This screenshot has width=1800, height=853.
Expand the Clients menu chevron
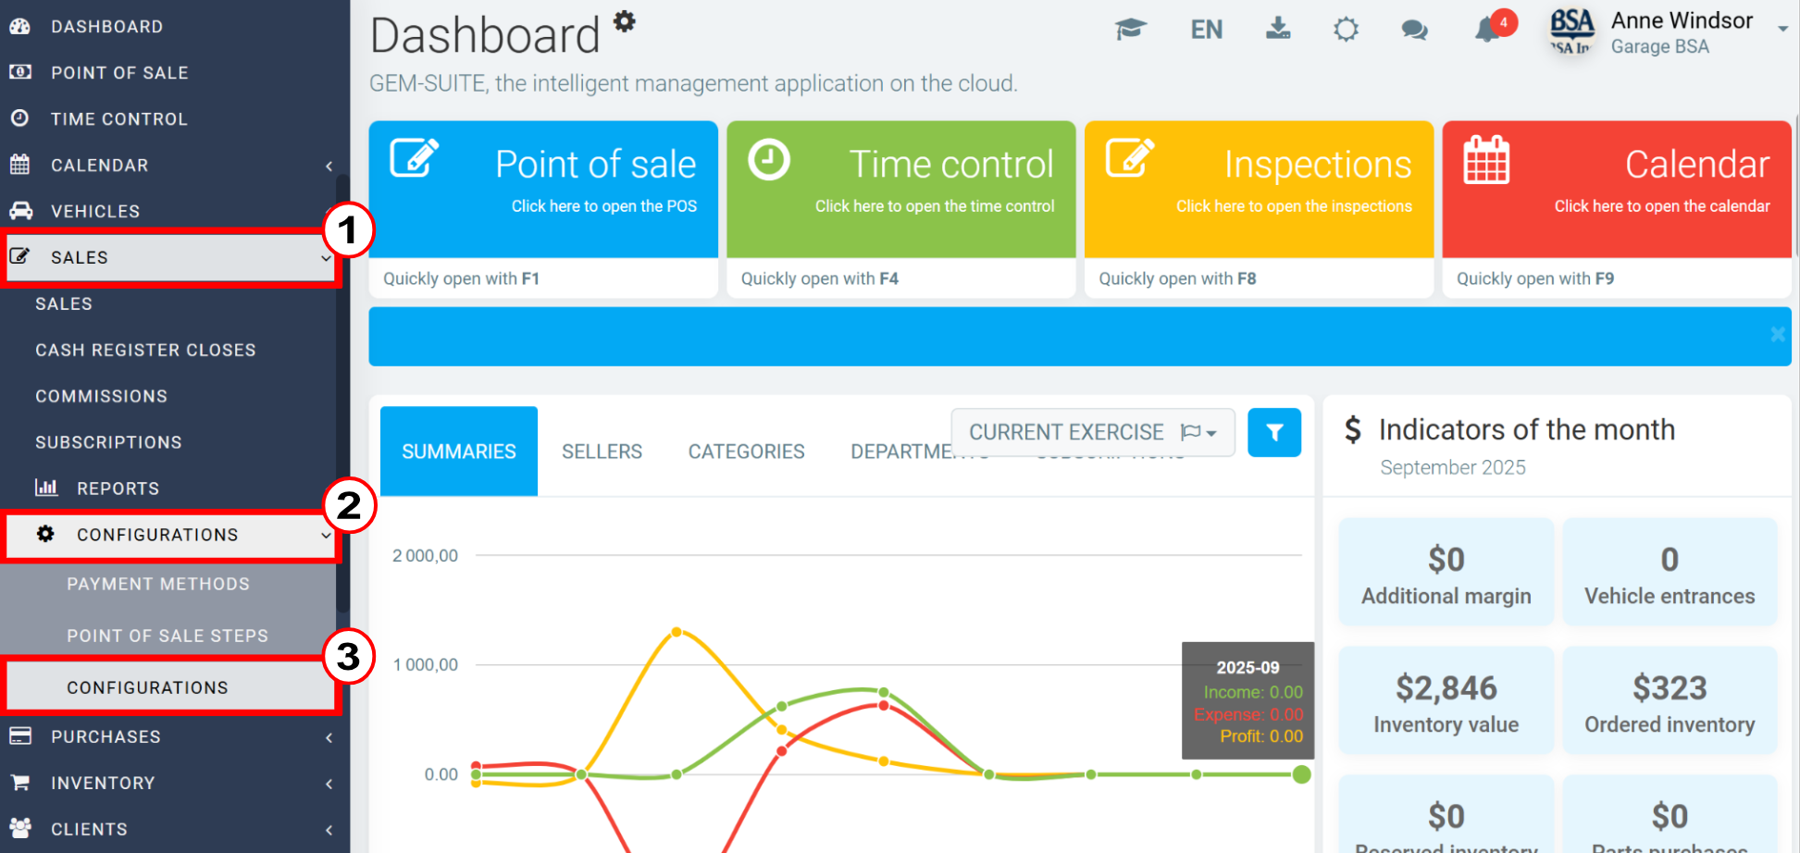[329, 830]
